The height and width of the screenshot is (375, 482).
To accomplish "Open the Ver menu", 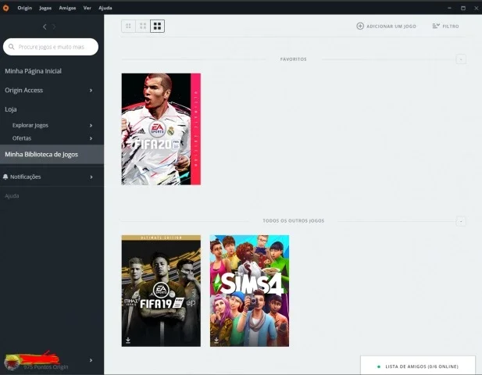I will point(87,8).
